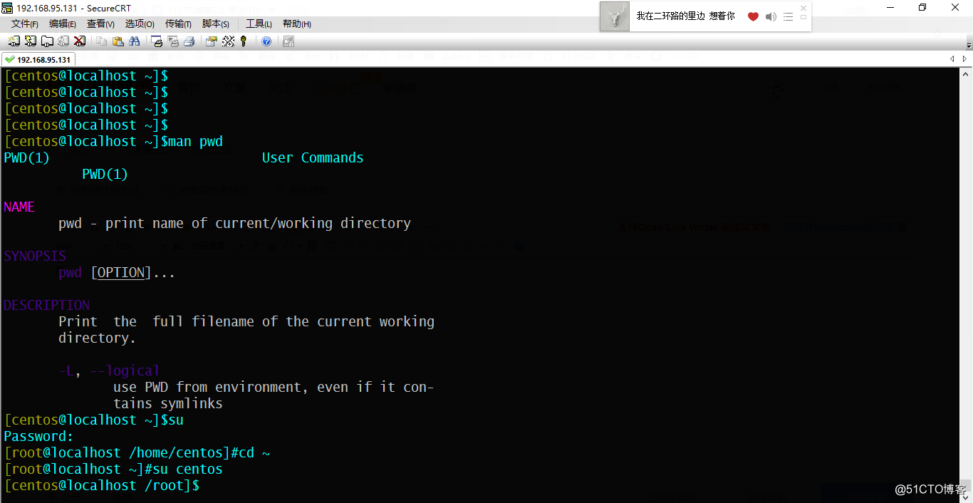
Task: Click the Keymap Editor toolbar icon
Action: [x=228, y=41]
